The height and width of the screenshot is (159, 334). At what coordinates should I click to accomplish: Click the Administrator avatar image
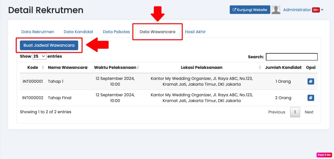click(x=276, y=10)
